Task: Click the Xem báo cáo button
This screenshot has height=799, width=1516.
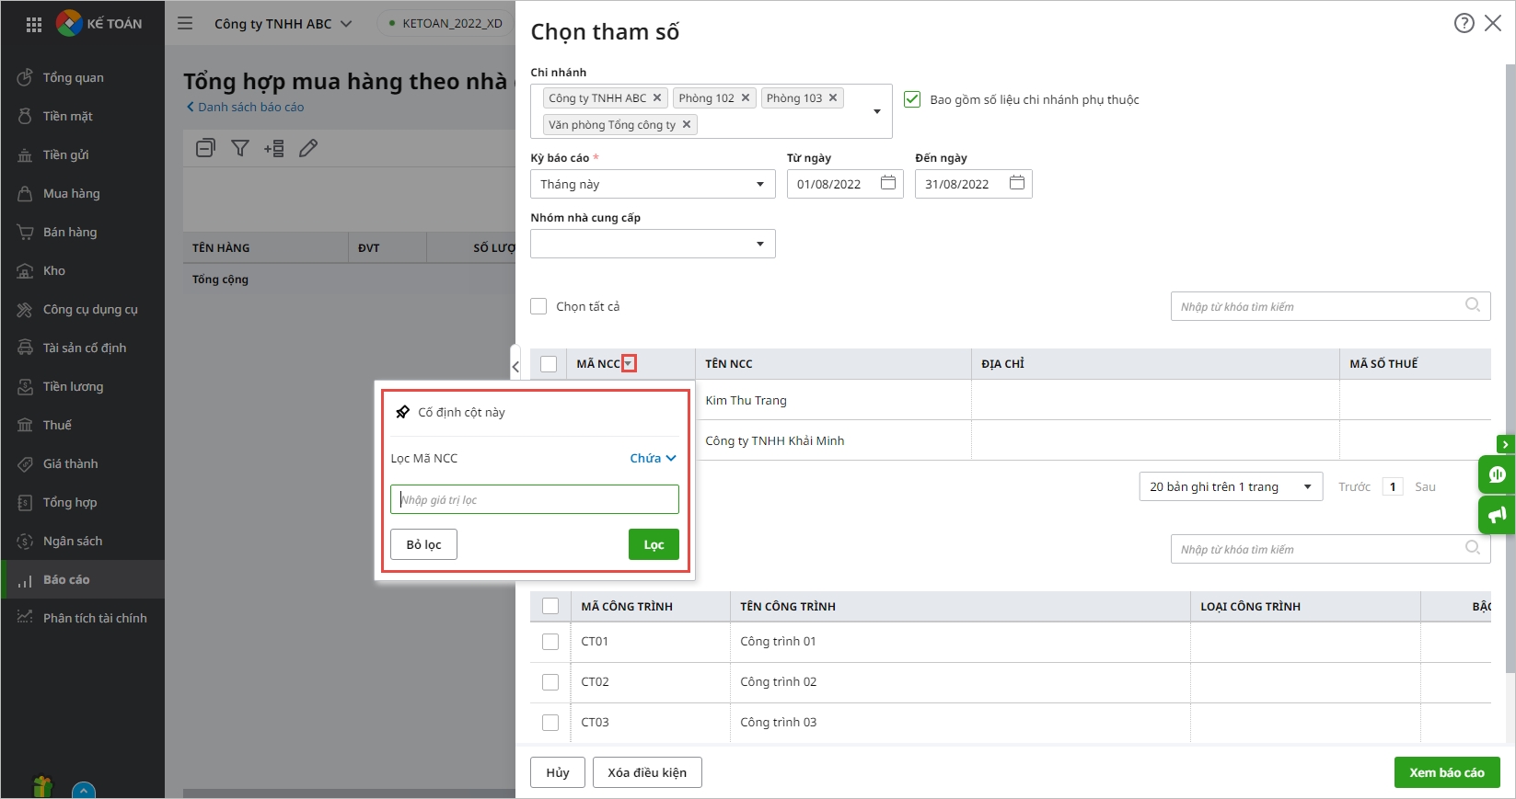Action: click(x=1446, y=772)
